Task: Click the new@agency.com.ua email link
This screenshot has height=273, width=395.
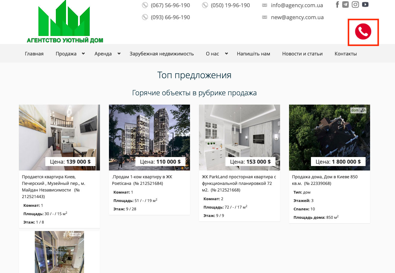Action: (297, 17)
